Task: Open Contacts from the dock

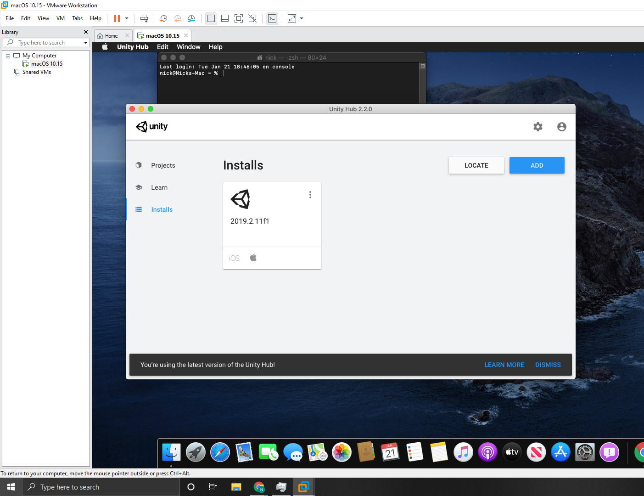Action: (366, 452)
